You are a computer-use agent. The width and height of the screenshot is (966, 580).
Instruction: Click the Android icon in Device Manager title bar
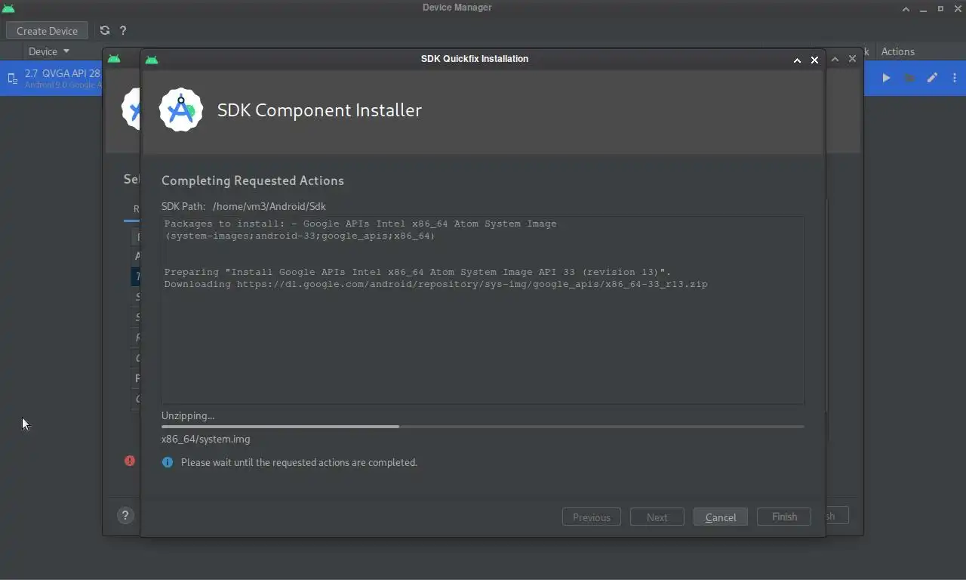8,8
